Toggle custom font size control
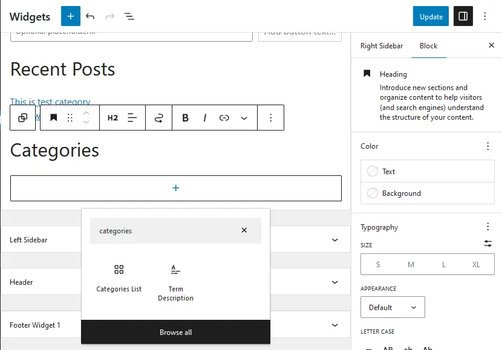Image resolution: width=502 pixels, height=350 pixels. (x=487, y=244)
